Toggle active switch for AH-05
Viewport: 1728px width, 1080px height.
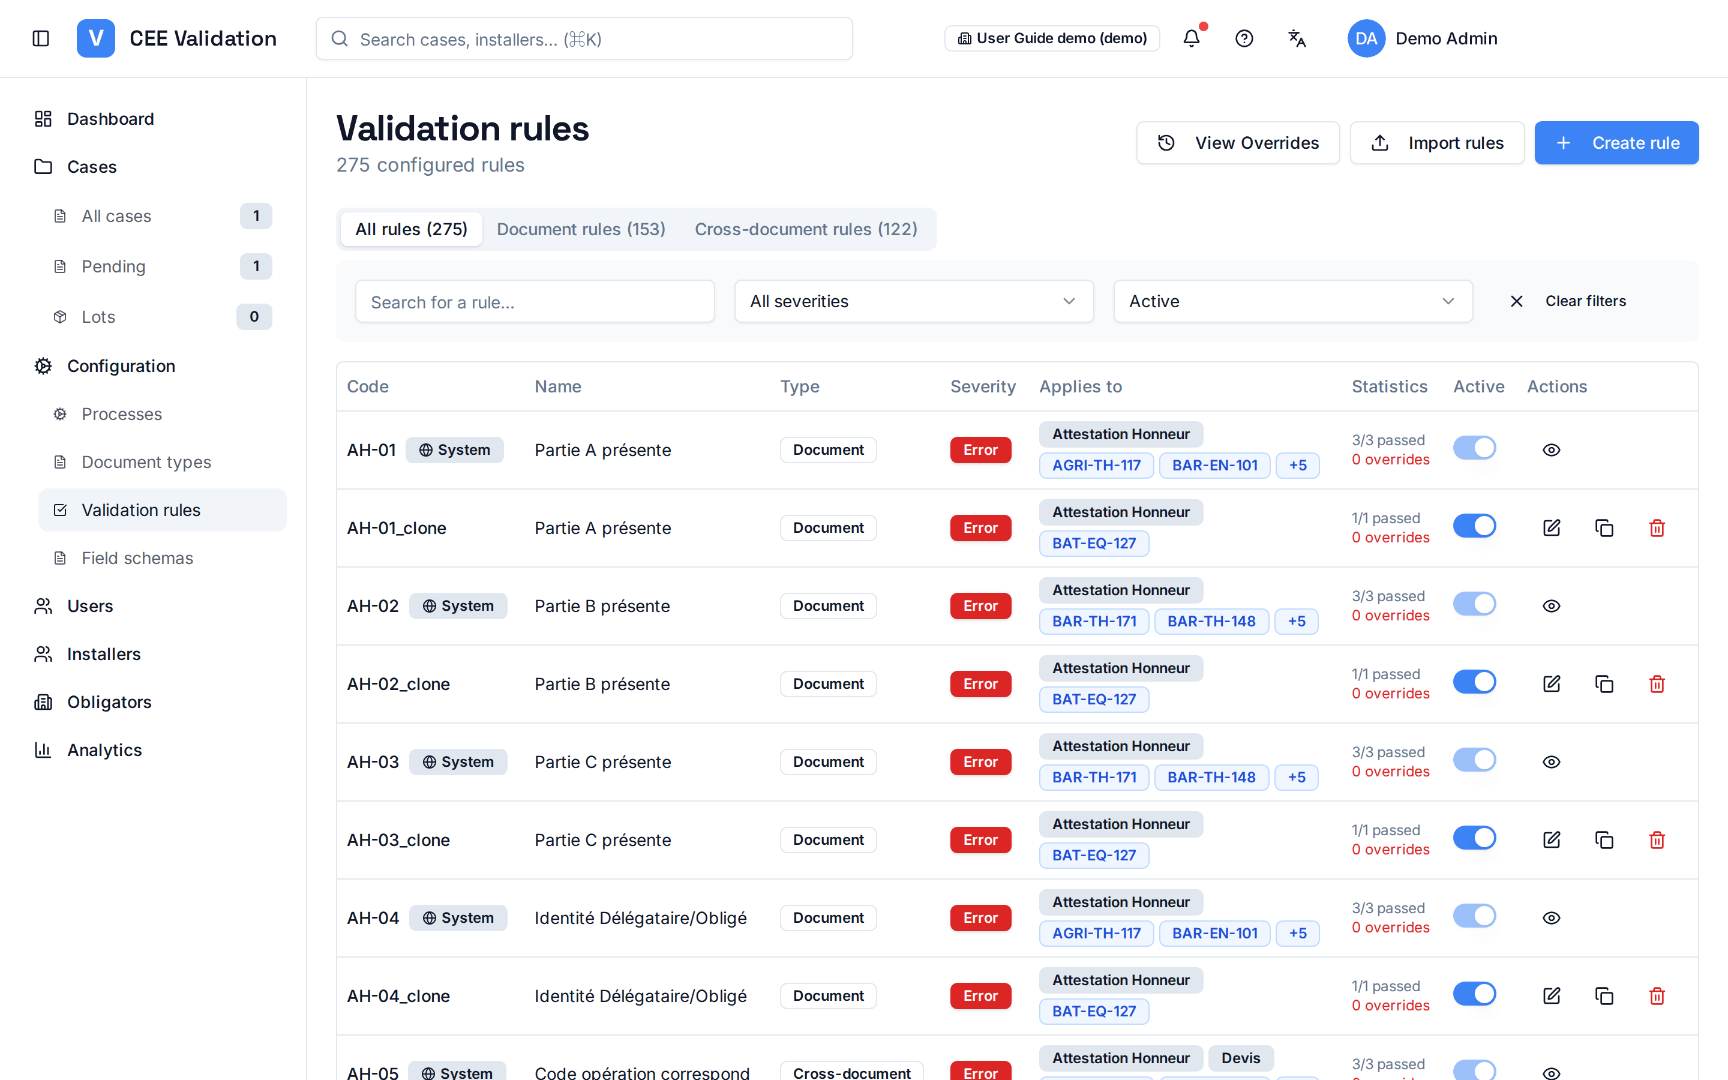pyautogui.click(x=1474, y=1070)
